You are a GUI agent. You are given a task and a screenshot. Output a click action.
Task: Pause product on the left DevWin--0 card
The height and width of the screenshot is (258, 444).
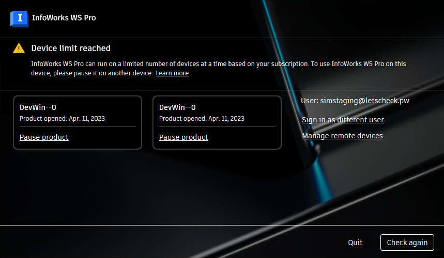tap(44, 137)
